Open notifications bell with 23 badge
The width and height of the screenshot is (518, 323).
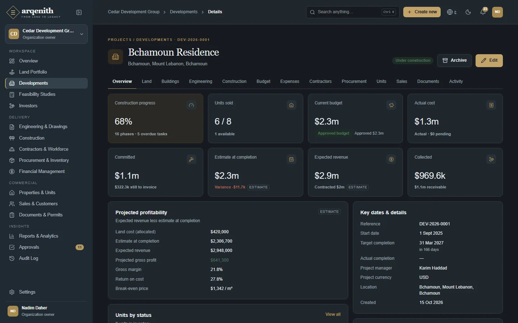pyautogui.click(x=483, y=12)
